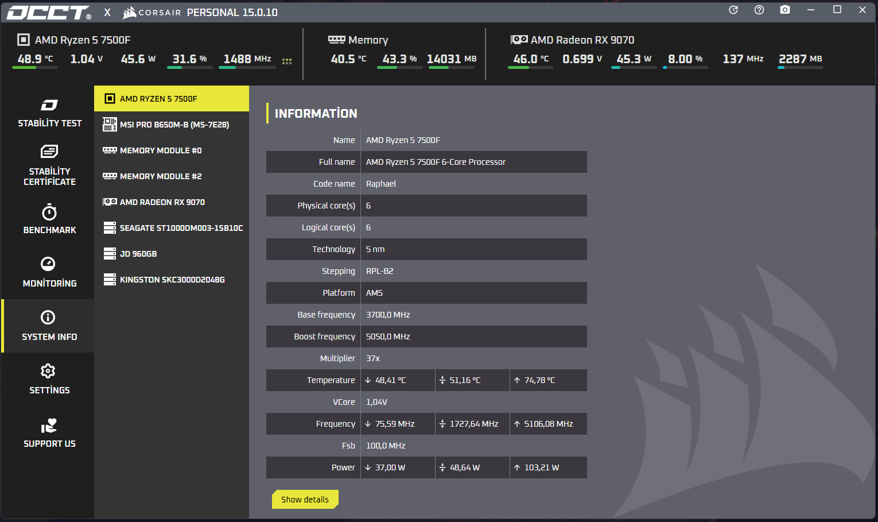Click the CPU grid dots icon in header

287,61
